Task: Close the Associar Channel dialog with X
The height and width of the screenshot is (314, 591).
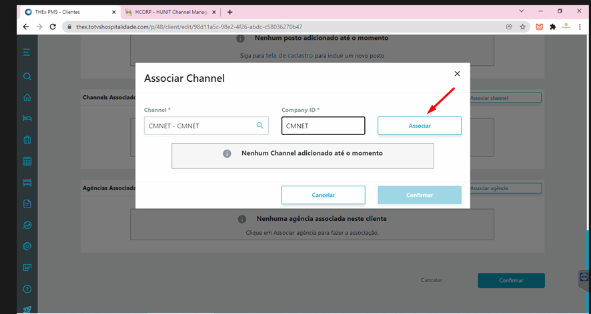Action: click(x=457, y=74)
